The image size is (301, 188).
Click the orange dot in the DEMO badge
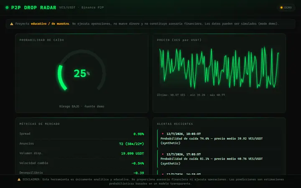click(x=281, y=8)
